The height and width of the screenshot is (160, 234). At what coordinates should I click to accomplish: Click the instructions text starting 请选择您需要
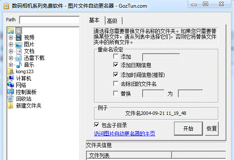[155, 37]
